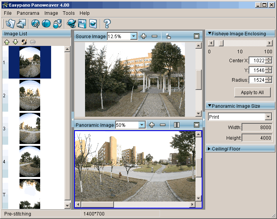Toggle the hand pan tool for Source Image
The image size is (277, 219).
168,36
